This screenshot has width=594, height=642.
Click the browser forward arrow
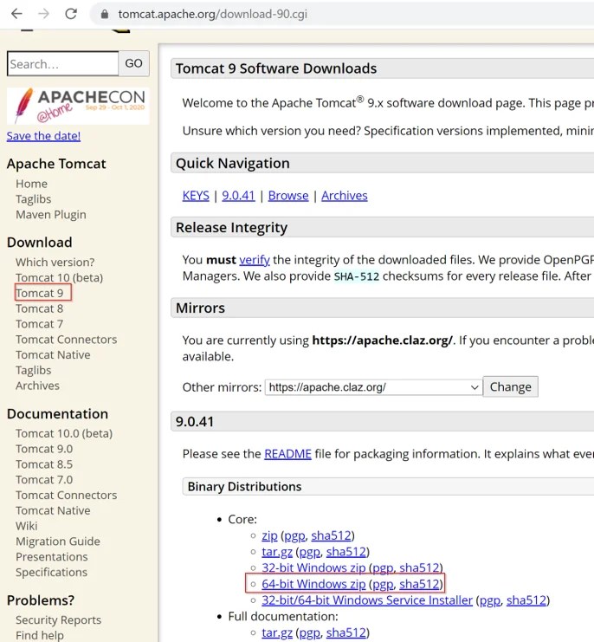(x=43, y=14)
